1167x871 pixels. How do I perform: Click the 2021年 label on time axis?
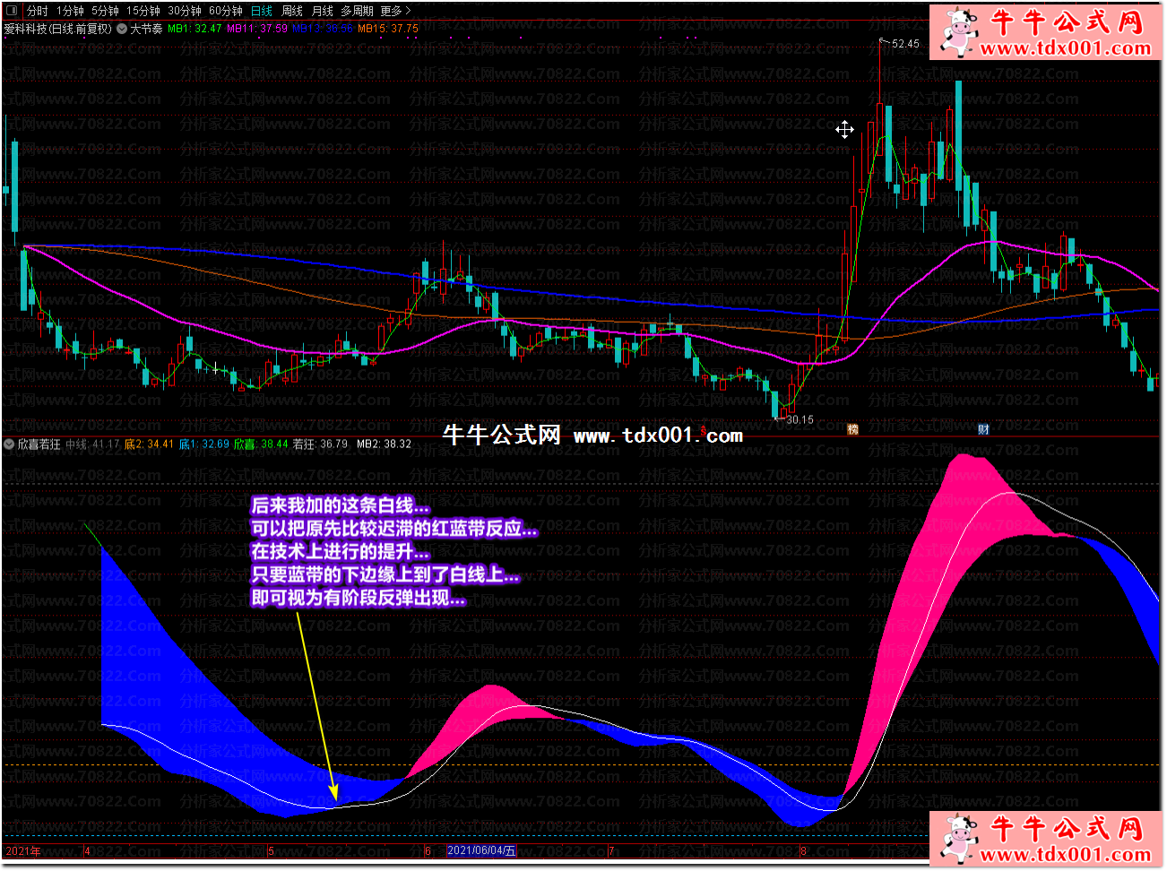(x=23, y=850)
